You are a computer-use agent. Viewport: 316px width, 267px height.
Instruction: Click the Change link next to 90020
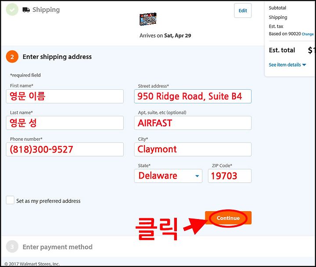coord(308,34)
